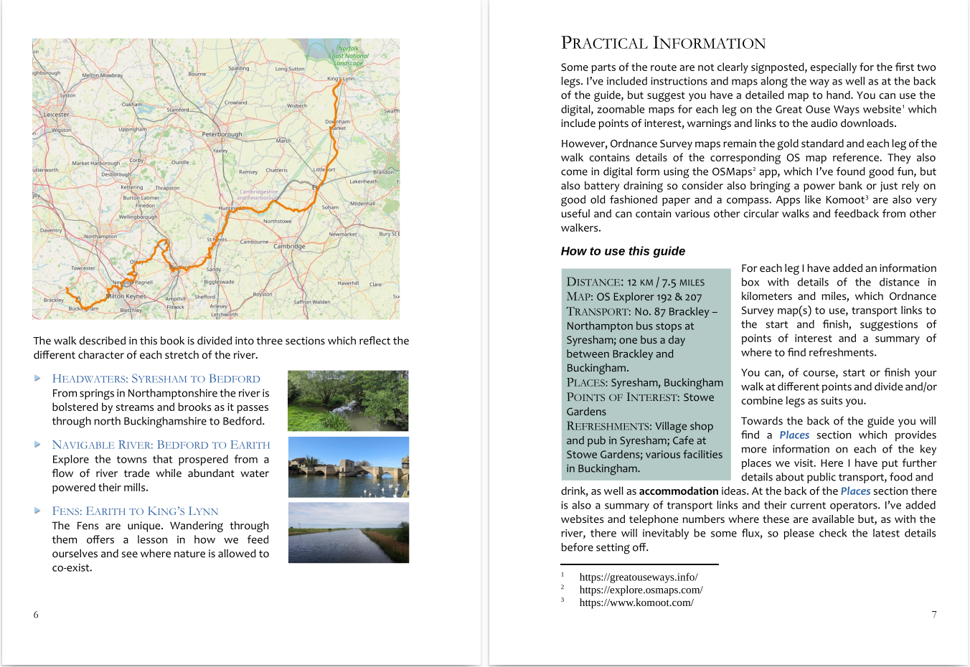970x667 pixels.
Task: Click the Points of Interest: Stowe line
Action: (640, 397)
